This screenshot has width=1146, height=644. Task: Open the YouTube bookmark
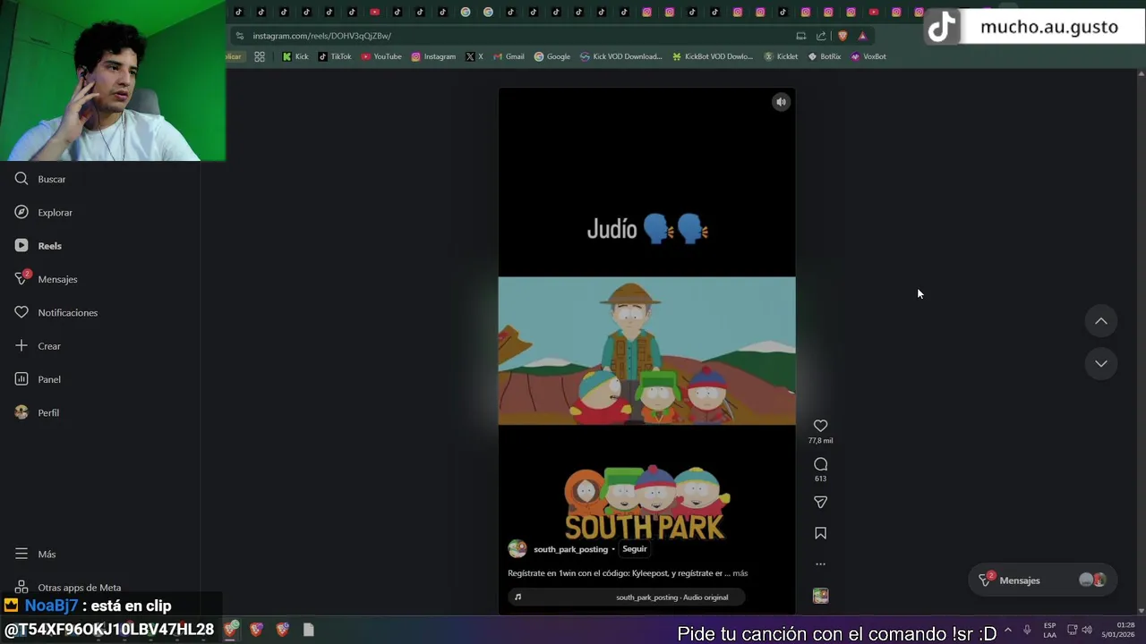(381, 56)
